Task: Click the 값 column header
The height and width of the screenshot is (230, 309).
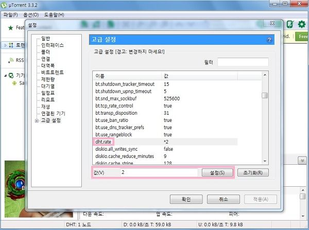Action: click(x=199, y=76)
